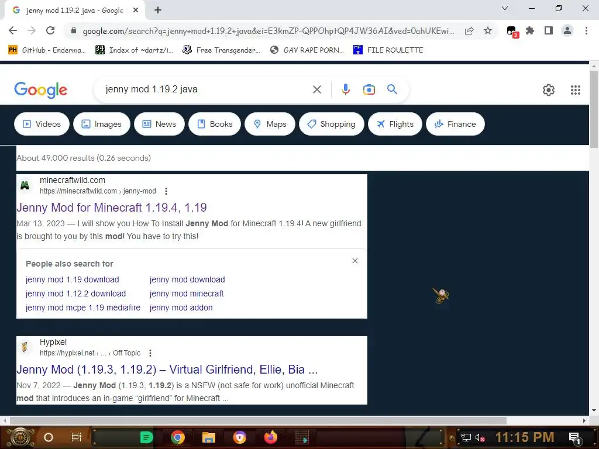View site info via the lock icon
The width and height of the screenshot is (599, 449).
point(74,31)
